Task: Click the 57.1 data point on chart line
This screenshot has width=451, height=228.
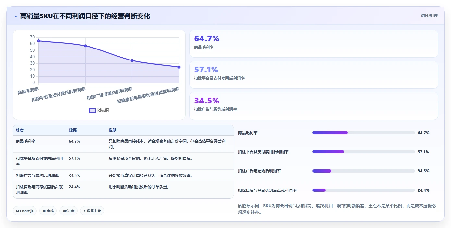Action: tap(85, 46)
